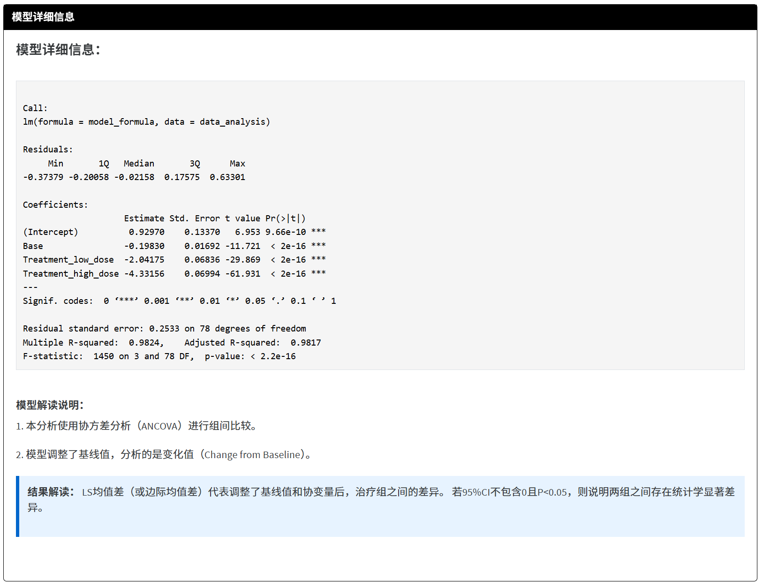Click the lm(formula = model_formula) call line

[x=146, y=122]
